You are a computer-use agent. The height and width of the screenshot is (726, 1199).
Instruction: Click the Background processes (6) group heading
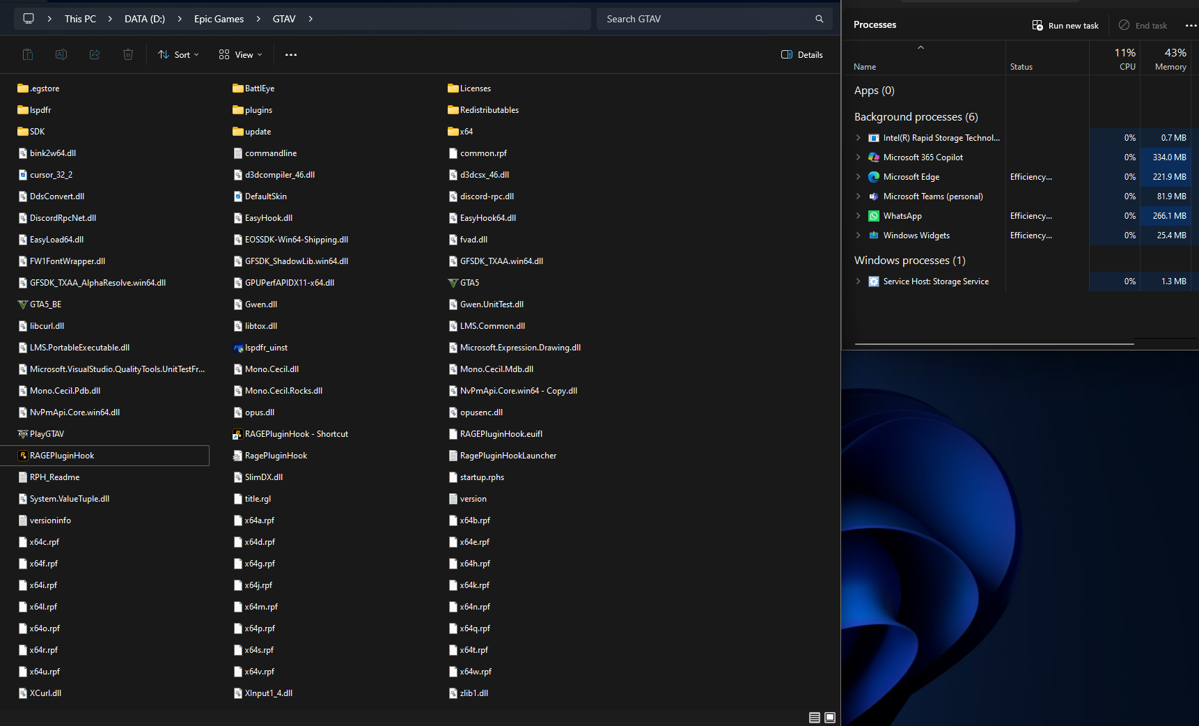[x=916, y=117]
